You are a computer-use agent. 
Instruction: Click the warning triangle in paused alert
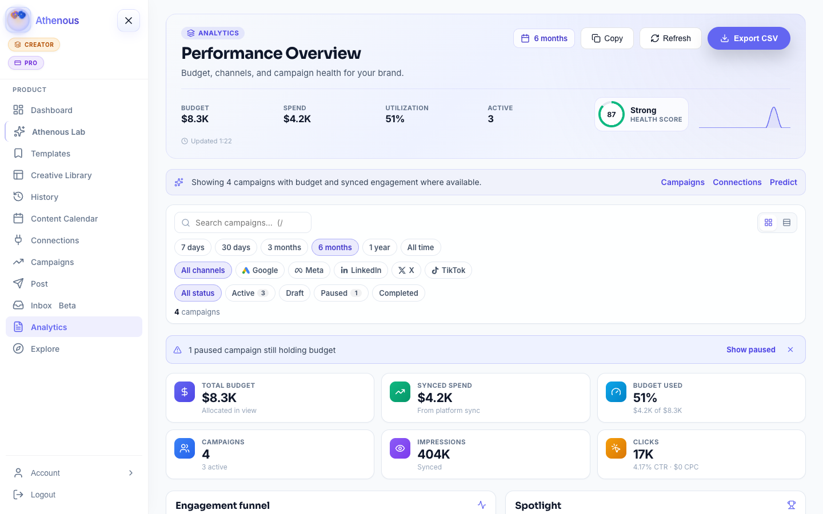click(178, 350)
